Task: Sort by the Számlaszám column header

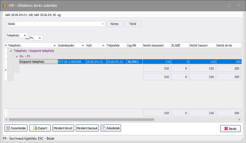Action: point(71,45)
